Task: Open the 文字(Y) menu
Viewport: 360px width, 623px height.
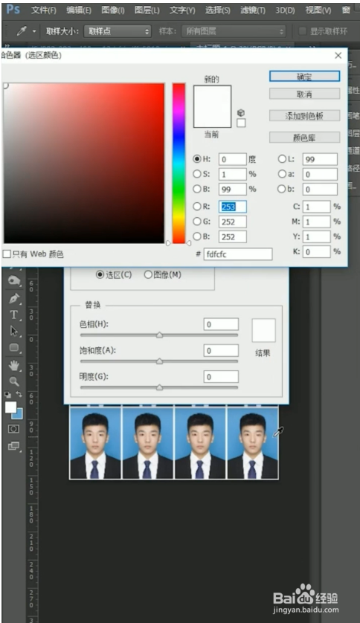Action: 182,10
